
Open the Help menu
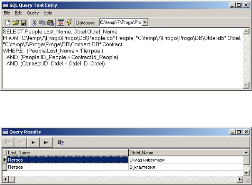(48, 13)
